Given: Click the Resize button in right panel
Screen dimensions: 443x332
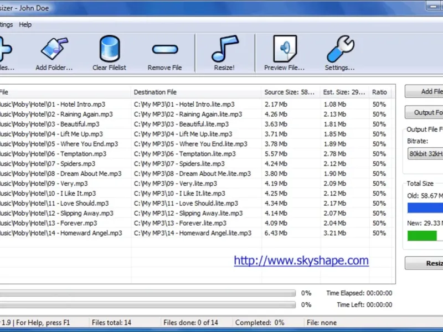Looking at the screenshot, I should coord(424,263).
